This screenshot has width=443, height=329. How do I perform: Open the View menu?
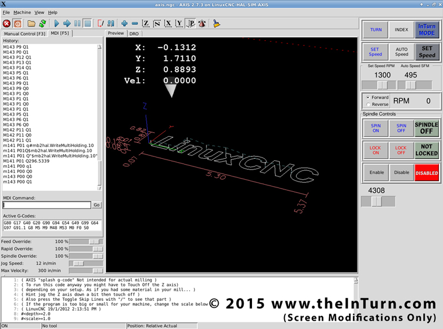[x=39, y=12]
